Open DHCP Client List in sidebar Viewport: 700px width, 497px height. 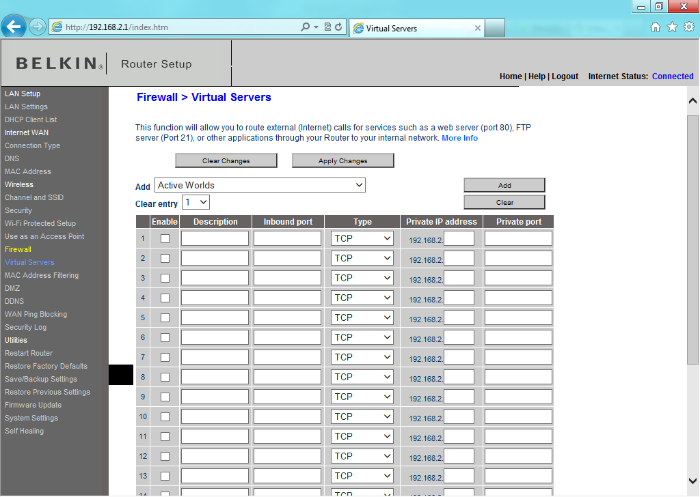click(31, 119)
